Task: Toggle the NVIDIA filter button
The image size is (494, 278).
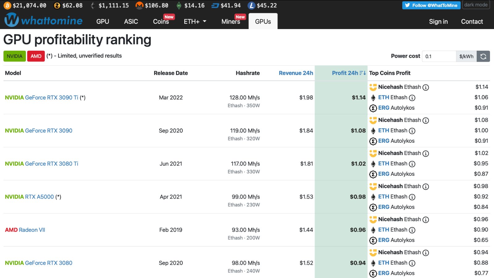Action: 15,56
